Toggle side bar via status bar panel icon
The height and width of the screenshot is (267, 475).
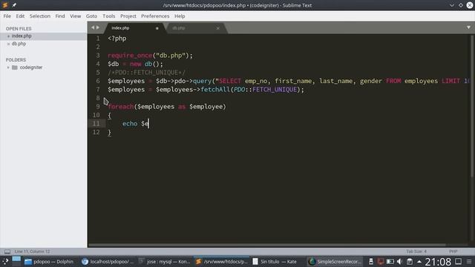coord(7,251)
